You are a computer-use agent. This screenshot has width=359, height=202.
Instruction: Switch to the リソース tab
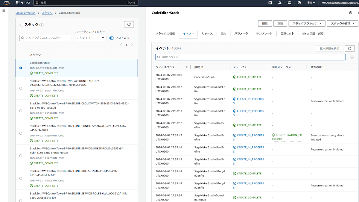pos(207,34)
